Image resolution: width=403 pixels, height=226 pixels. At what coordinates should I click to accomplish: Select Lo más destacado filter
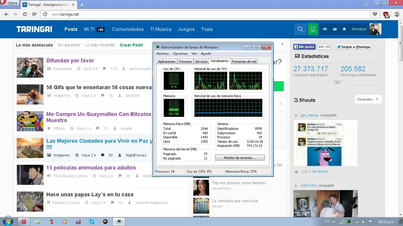[x=35, y=45]
